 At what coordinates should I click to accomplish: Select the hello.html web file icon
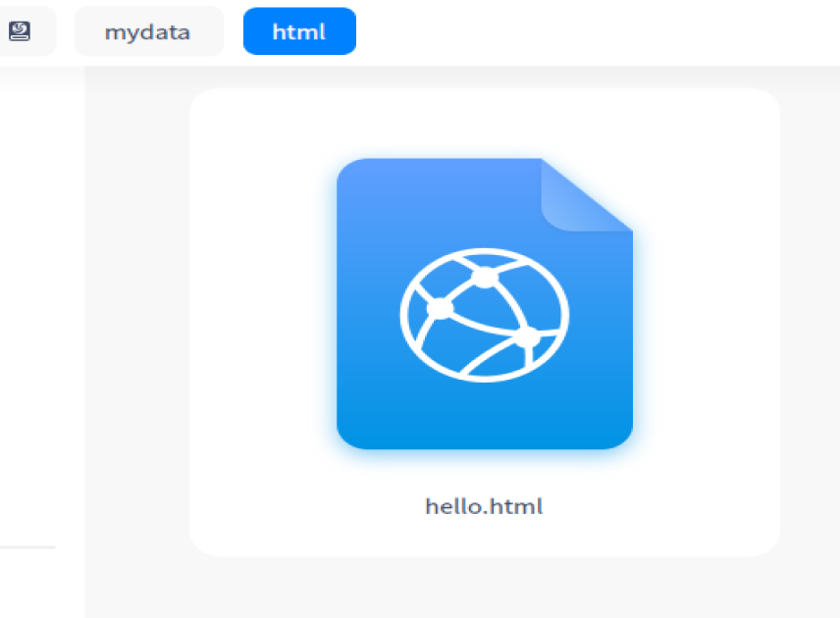pyautogui.click(x=484, y=304)
